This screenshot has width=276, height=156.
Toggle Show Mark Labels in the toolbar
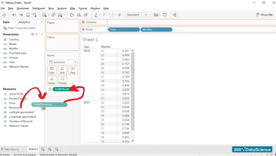[113, 15]
